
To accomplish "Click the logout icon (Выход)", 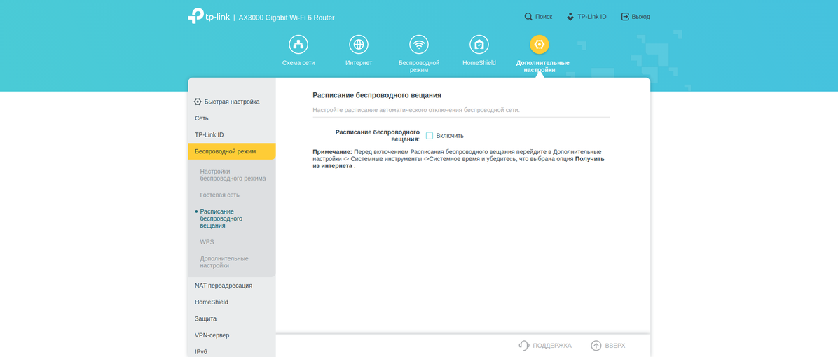I will [625, 17].
